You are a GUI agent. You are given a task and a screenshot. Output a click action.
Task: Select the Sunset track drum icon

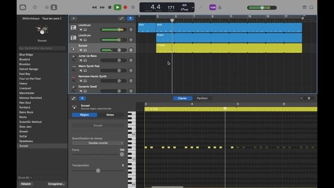[x=74, y=48]
